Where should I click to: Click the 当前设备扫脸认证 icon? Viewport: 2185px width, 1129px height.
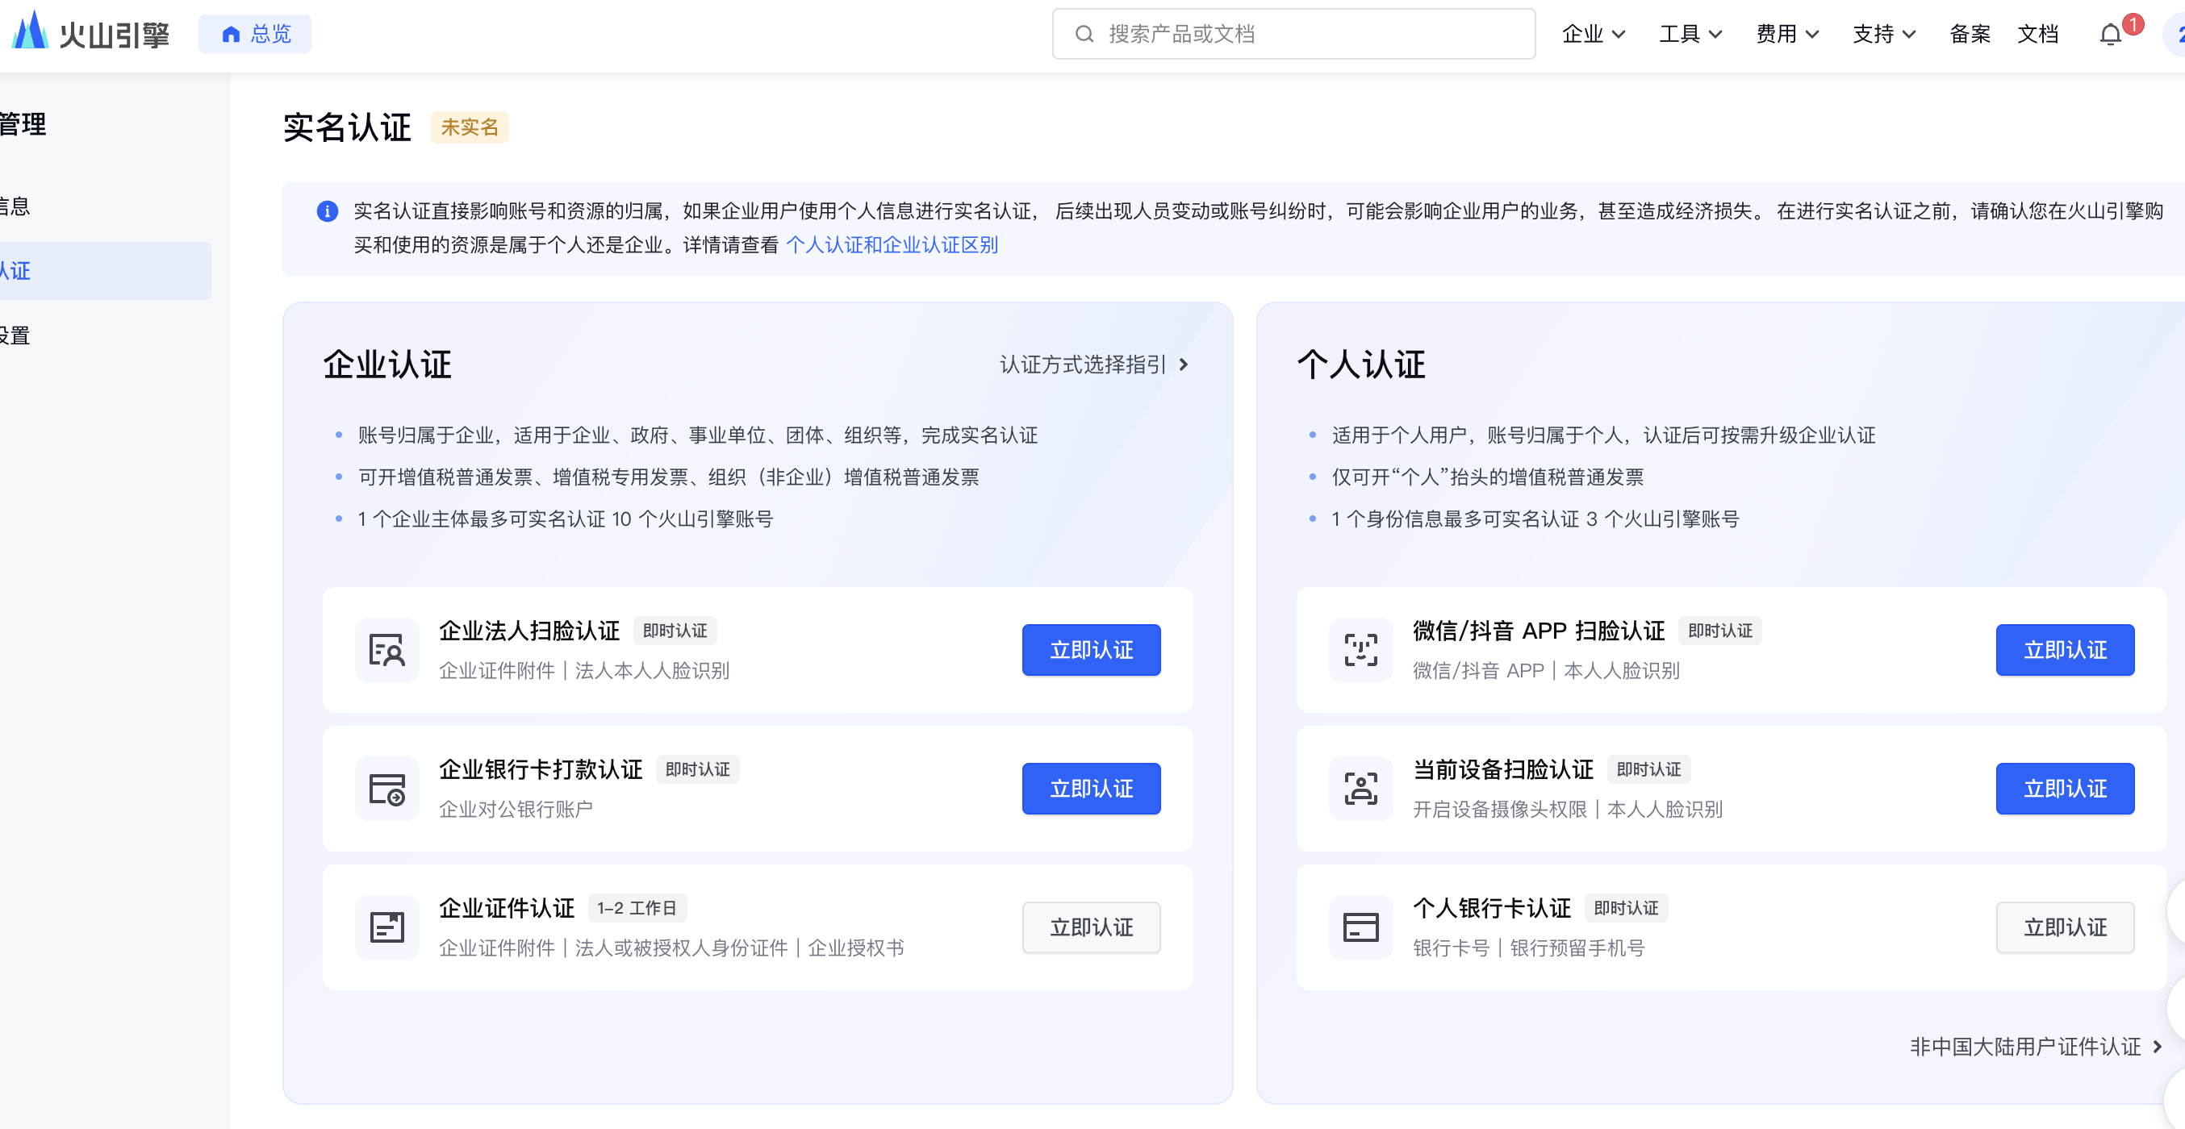click(x=1360, y=789)
